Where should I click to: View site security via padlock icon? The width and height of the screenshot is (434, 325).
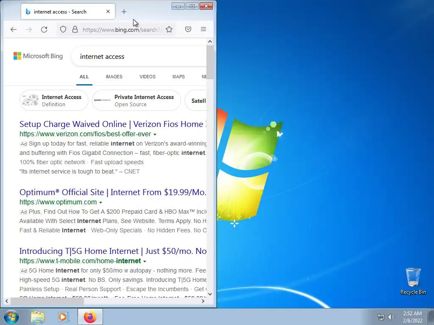tap(75, 29)
